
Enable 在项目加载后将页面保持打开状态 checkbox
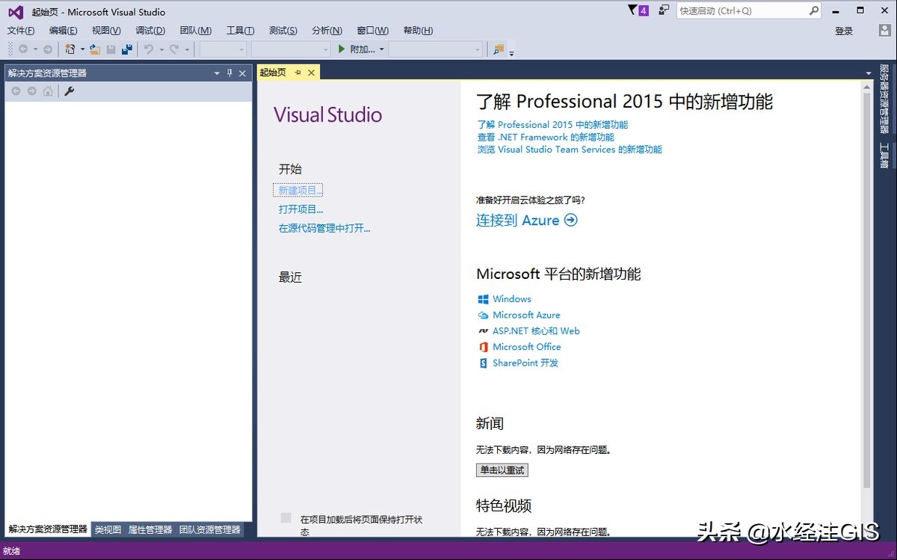pos(285,517)
